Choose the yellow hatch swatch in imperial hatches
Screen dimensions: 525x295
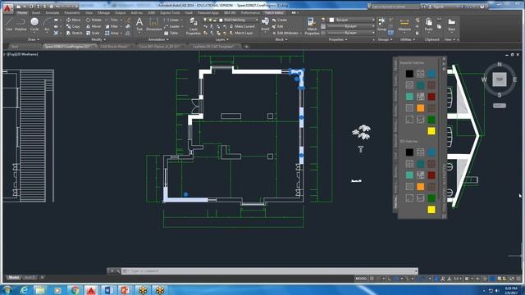point(431,131)
